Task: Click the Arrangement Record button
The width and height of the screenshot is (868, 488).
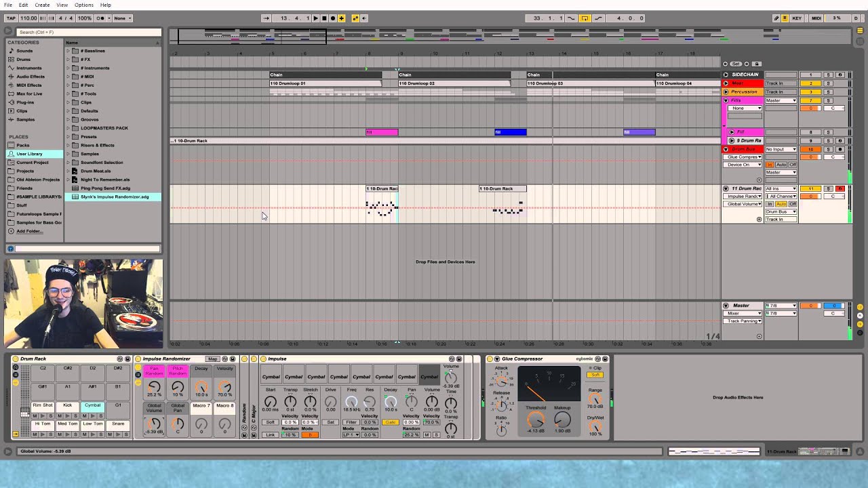Action: 332,18
